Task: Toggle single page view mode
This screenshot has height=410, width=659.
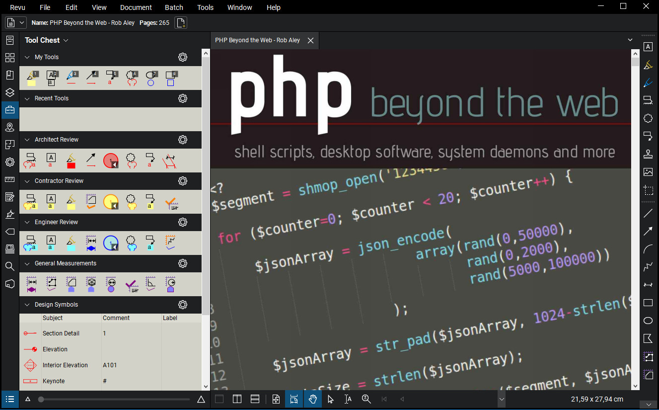Action: pyautogui.click(x=219, y=399)
